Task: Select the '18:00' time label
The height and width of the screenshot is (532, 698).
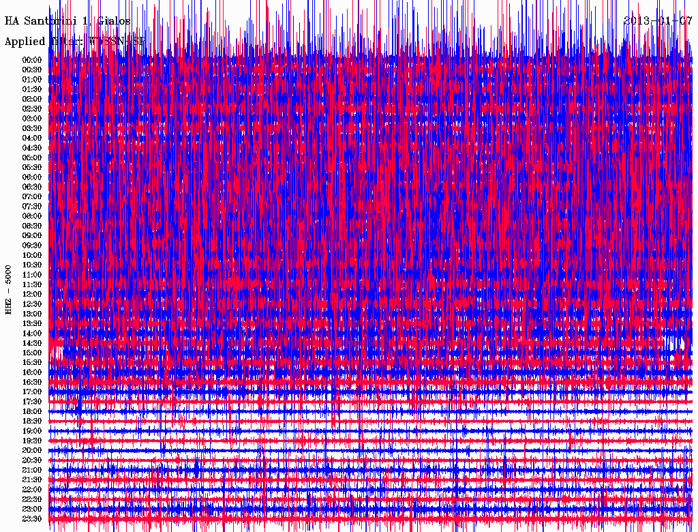Action: (x=32, y=412)
